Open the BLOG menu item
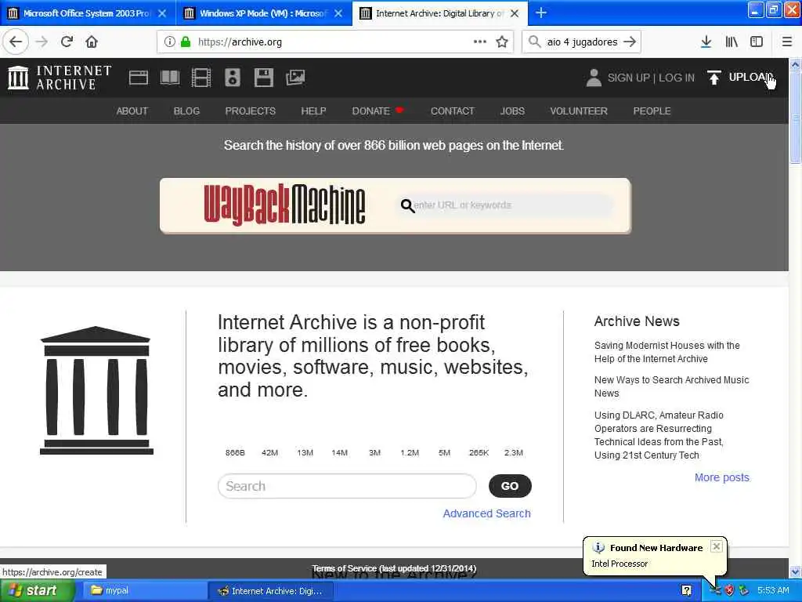Image resolution: width=802 pixels, height=602 pixels. pos(186,111)
